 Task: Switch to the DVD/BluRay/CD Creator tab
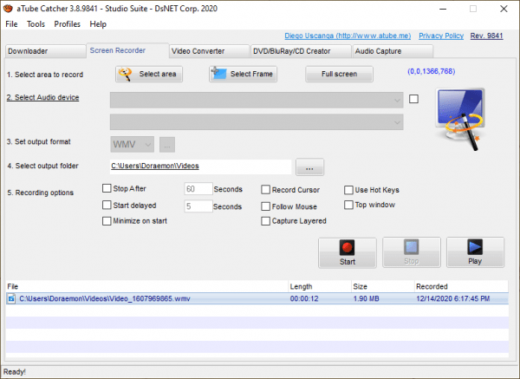pos(301,51)
